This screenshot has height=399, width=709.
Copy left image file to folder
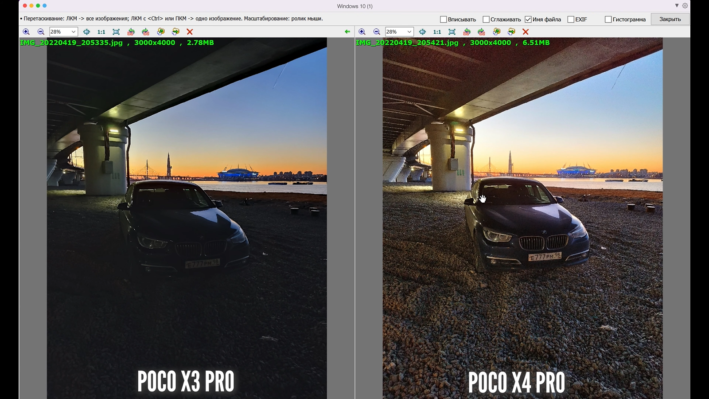tap(160, 32)
